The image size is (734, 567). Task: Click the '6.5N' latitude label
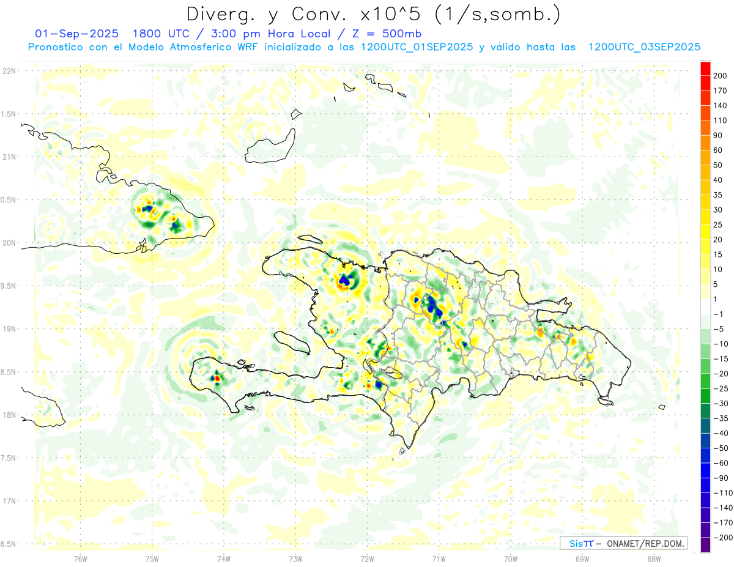[x=9, y=544]
